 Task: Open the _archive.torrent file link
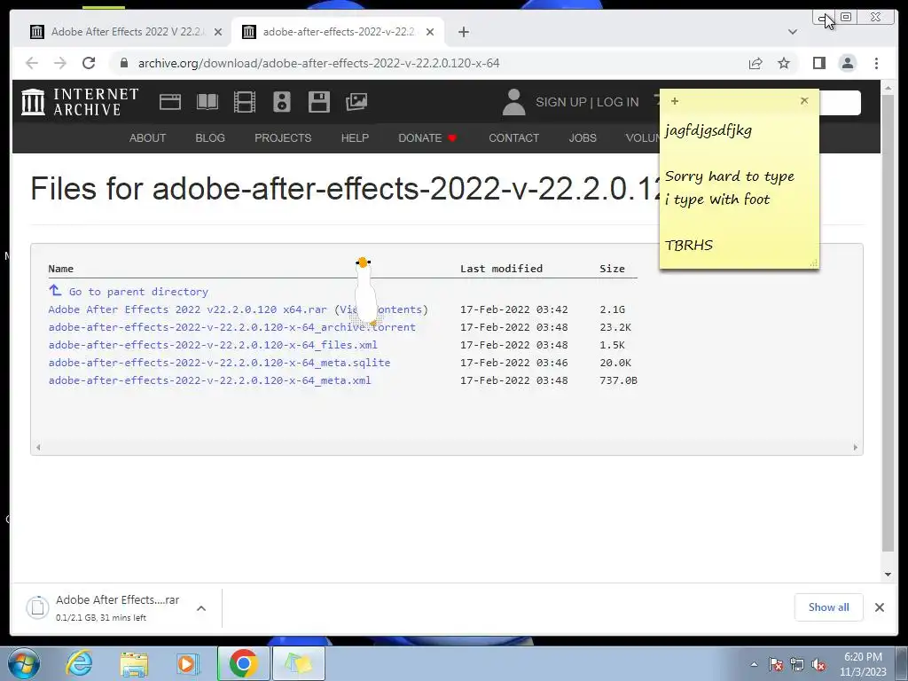(231, 327)
